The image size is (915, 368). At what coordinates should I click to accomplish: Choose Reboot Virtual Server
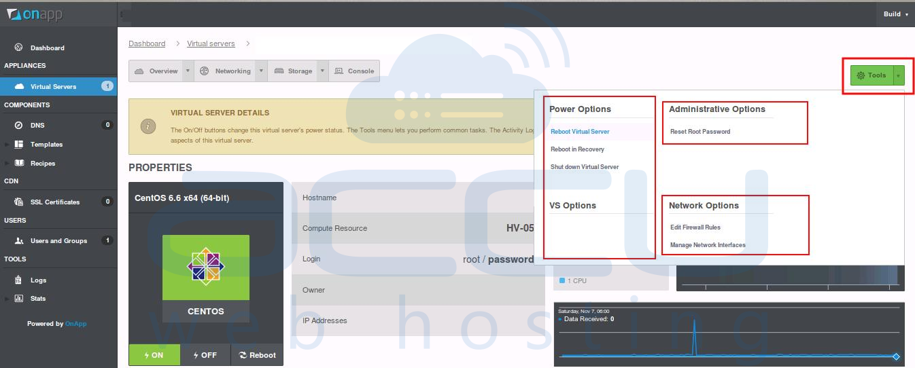580,132
